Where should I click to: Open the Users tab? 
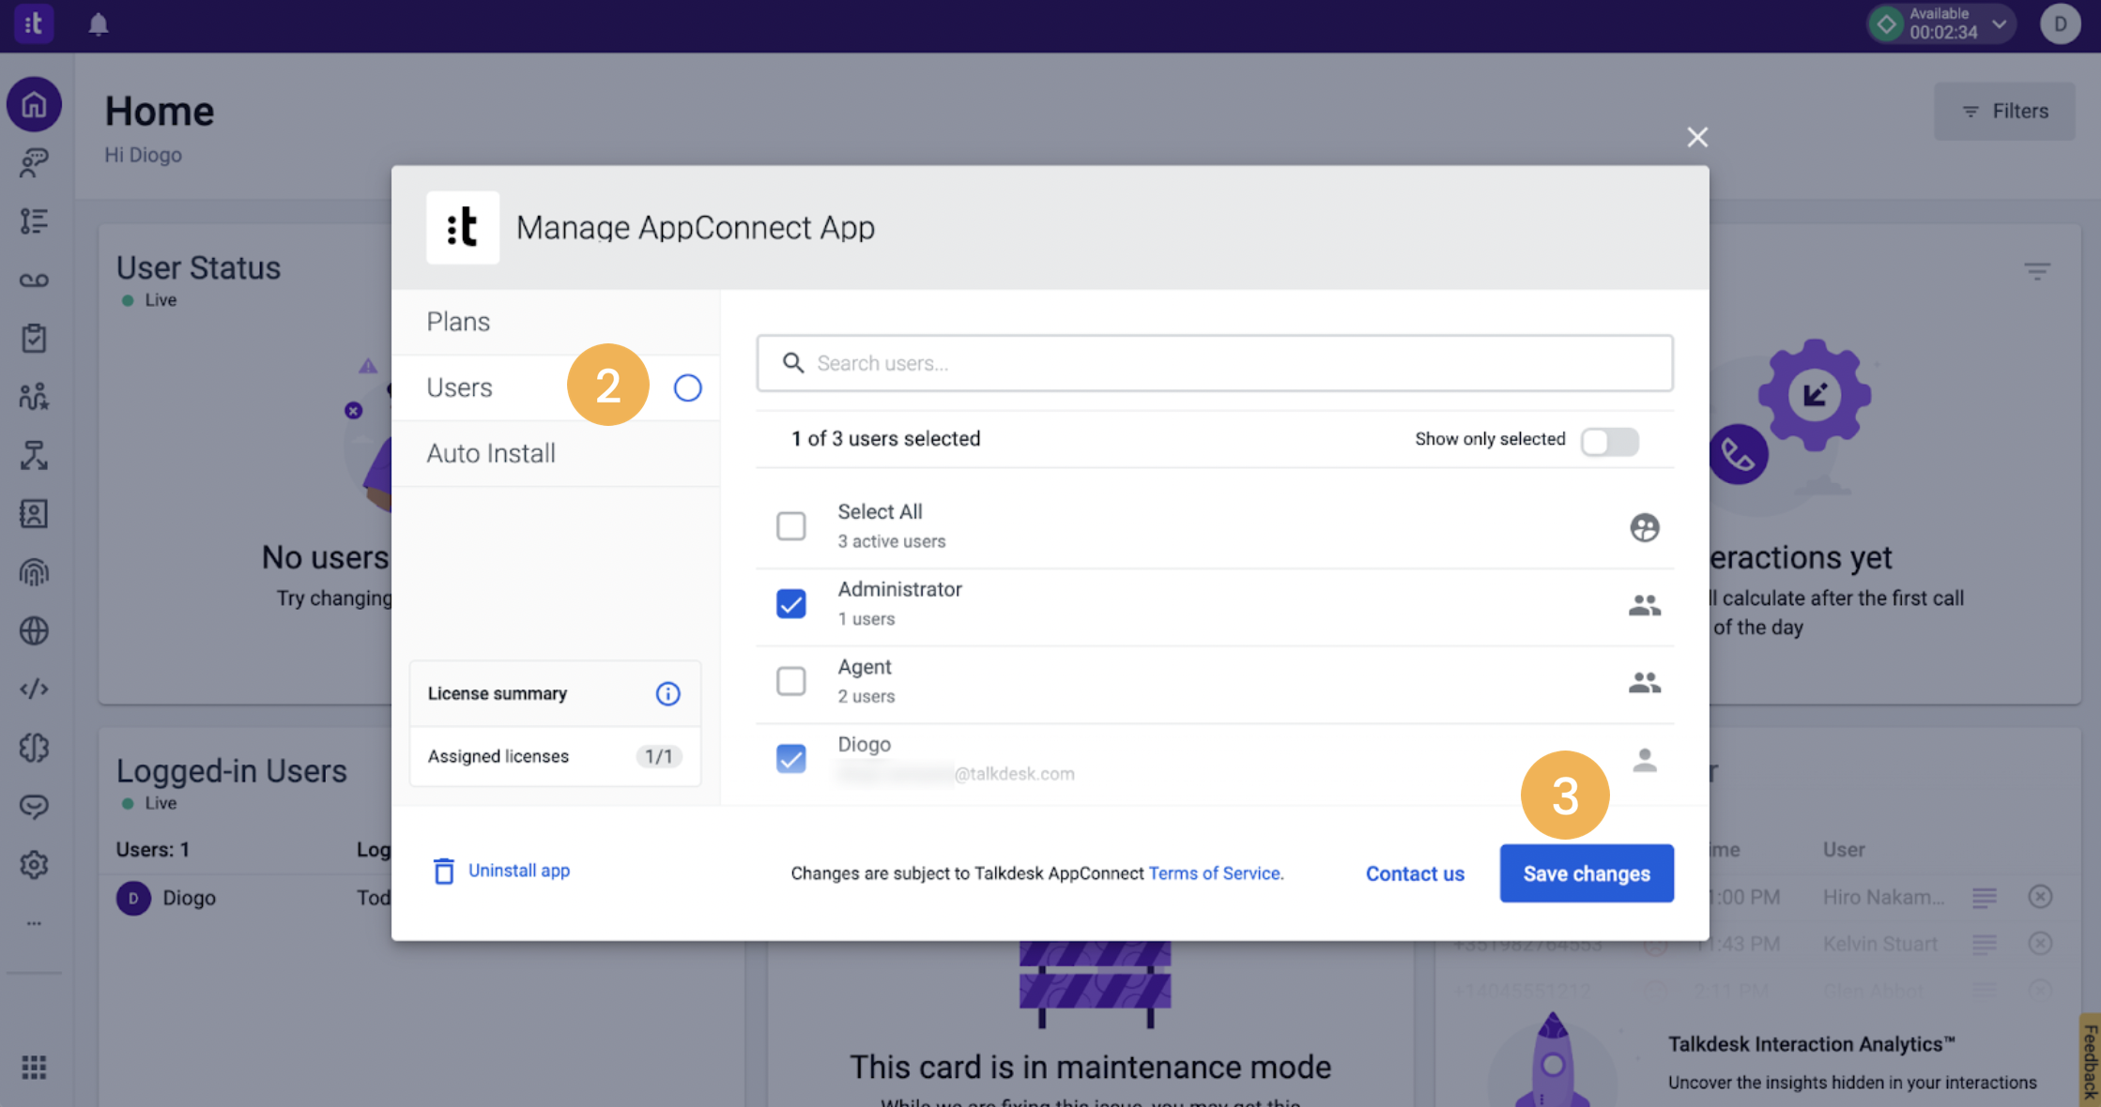tap(556, 387)
